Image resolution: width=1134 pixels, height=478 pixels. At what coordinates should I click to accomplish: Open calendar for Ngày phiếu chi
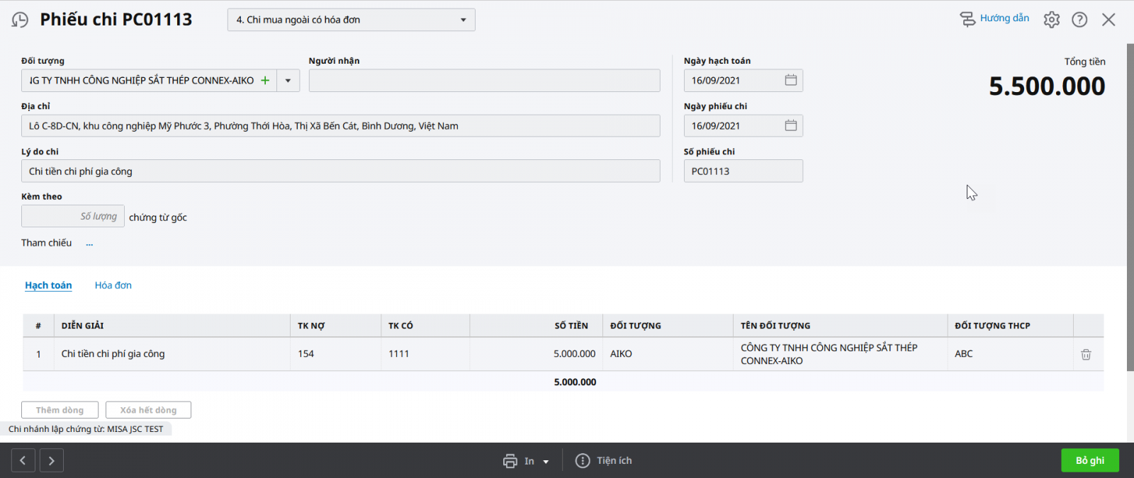pos(790,126)
